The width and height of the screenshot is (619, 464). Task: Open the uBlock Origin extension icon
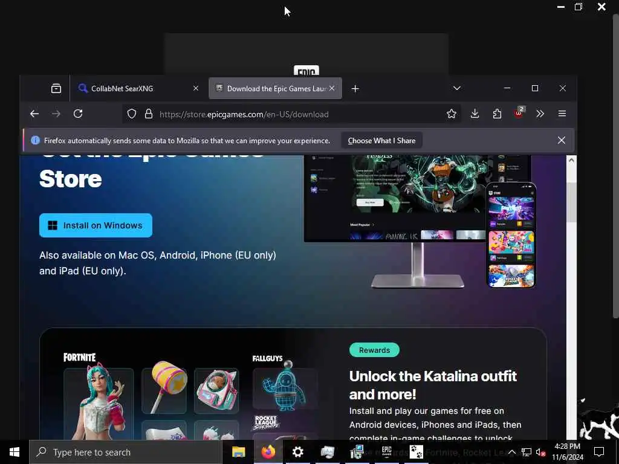click(x=519, y=113)
